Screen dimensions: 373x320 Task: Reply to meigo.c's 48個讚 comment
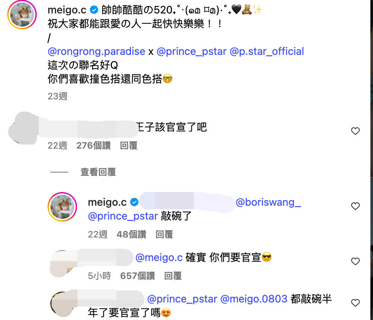[x=164, y=234]
